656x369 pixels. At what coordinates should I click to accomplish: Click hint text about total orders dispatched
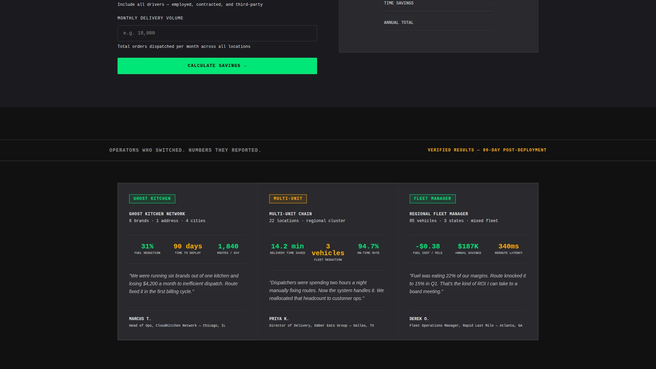[184, 46]
